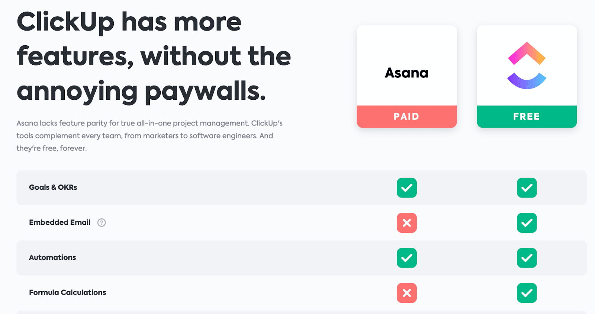Image resolution: width=595 pixels, height=314 pixels.
Task: Click the Embedded Email help question-mark icon
Action: [102, 222]
